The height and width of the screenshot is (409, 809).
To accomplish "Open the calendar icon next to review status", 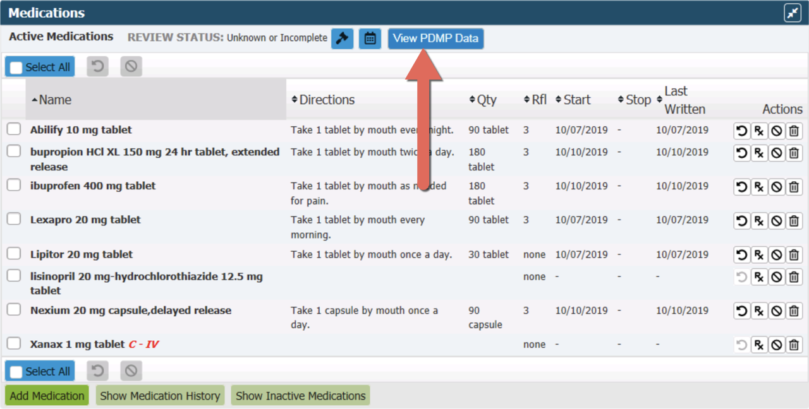I will [370, 39].
